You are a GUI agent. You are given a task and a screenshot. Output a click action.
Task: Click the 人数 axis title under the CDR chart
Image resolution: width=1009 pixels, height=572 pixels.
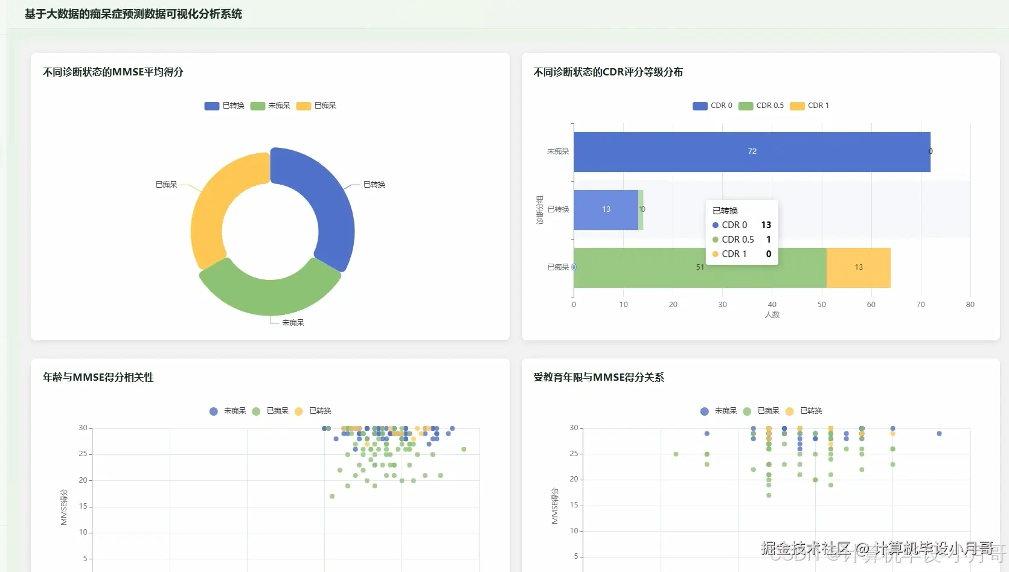[772, 315]
